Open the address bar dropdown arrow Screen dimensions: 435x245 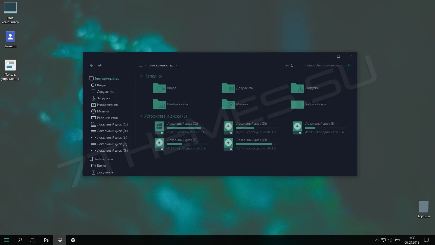287,65
